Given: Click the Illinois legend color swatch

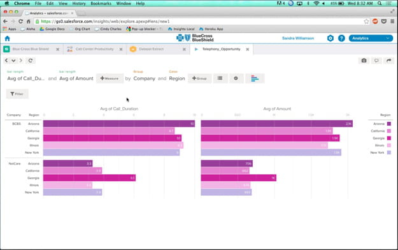Looking at the screenshot, I should pyautogui.click(x=389, y=145).
